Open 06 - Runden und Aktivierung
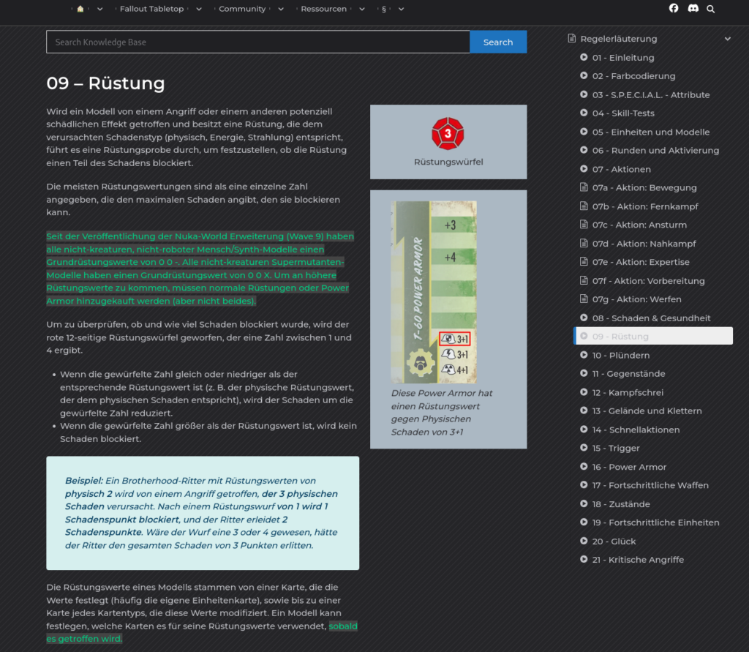749x652 pixels. tap(655, 150)
